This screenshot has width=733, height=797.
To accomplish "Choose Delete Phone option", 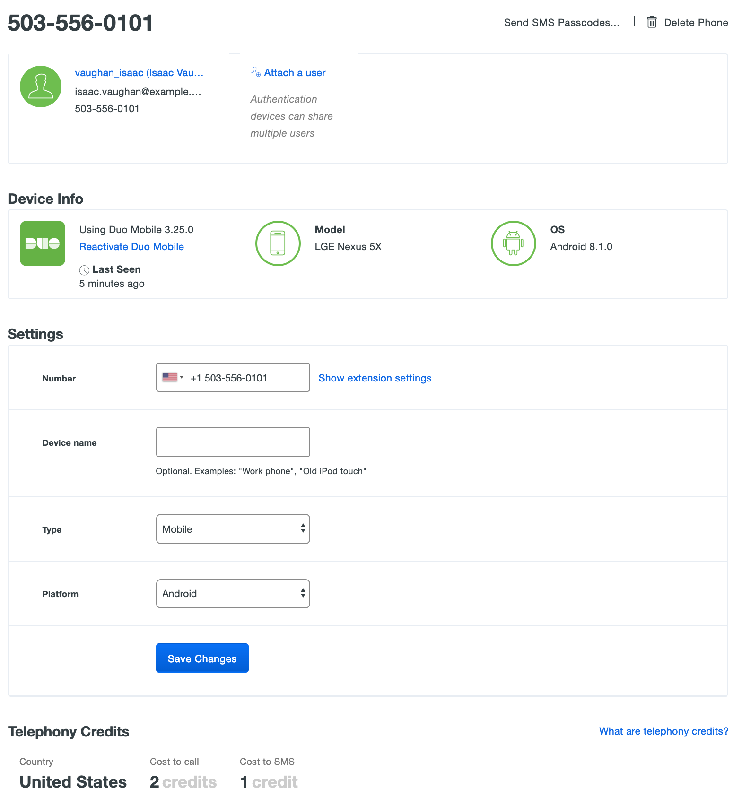I will point(696,23).
